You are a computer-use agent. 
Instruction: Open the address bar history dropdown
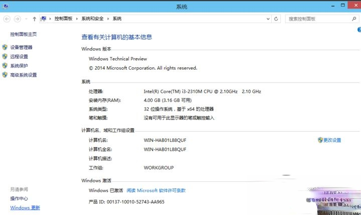click(x=268, y=19)
